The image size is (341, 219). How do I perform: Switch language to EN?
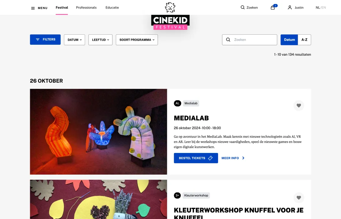[x=324, y=8]
